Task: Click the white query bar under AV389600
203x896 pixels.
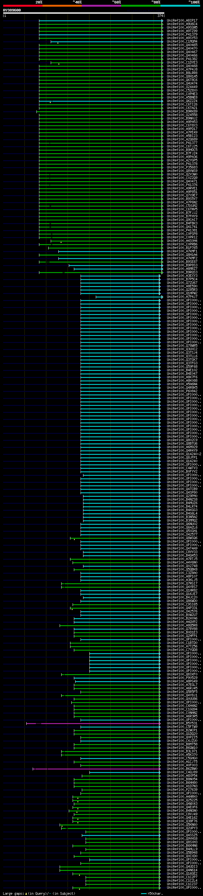Action: coord(84,13)
